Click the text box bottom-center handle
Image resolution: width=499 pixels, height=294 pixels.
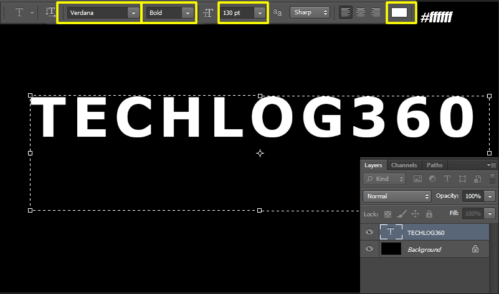[259, 211]
